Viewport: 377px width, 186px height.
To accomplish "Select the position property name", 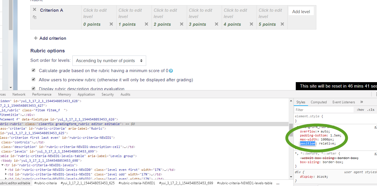I will coord(307,143).
